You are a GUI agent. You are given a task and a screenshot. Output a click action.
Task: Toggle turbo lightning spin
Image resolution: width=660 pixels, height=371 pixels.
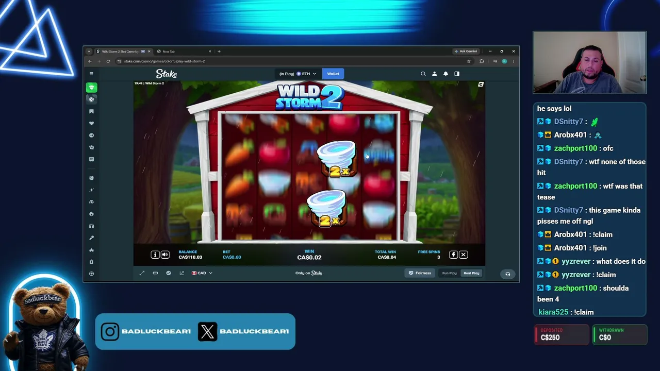pyautogui.click(x=453, y=255)
